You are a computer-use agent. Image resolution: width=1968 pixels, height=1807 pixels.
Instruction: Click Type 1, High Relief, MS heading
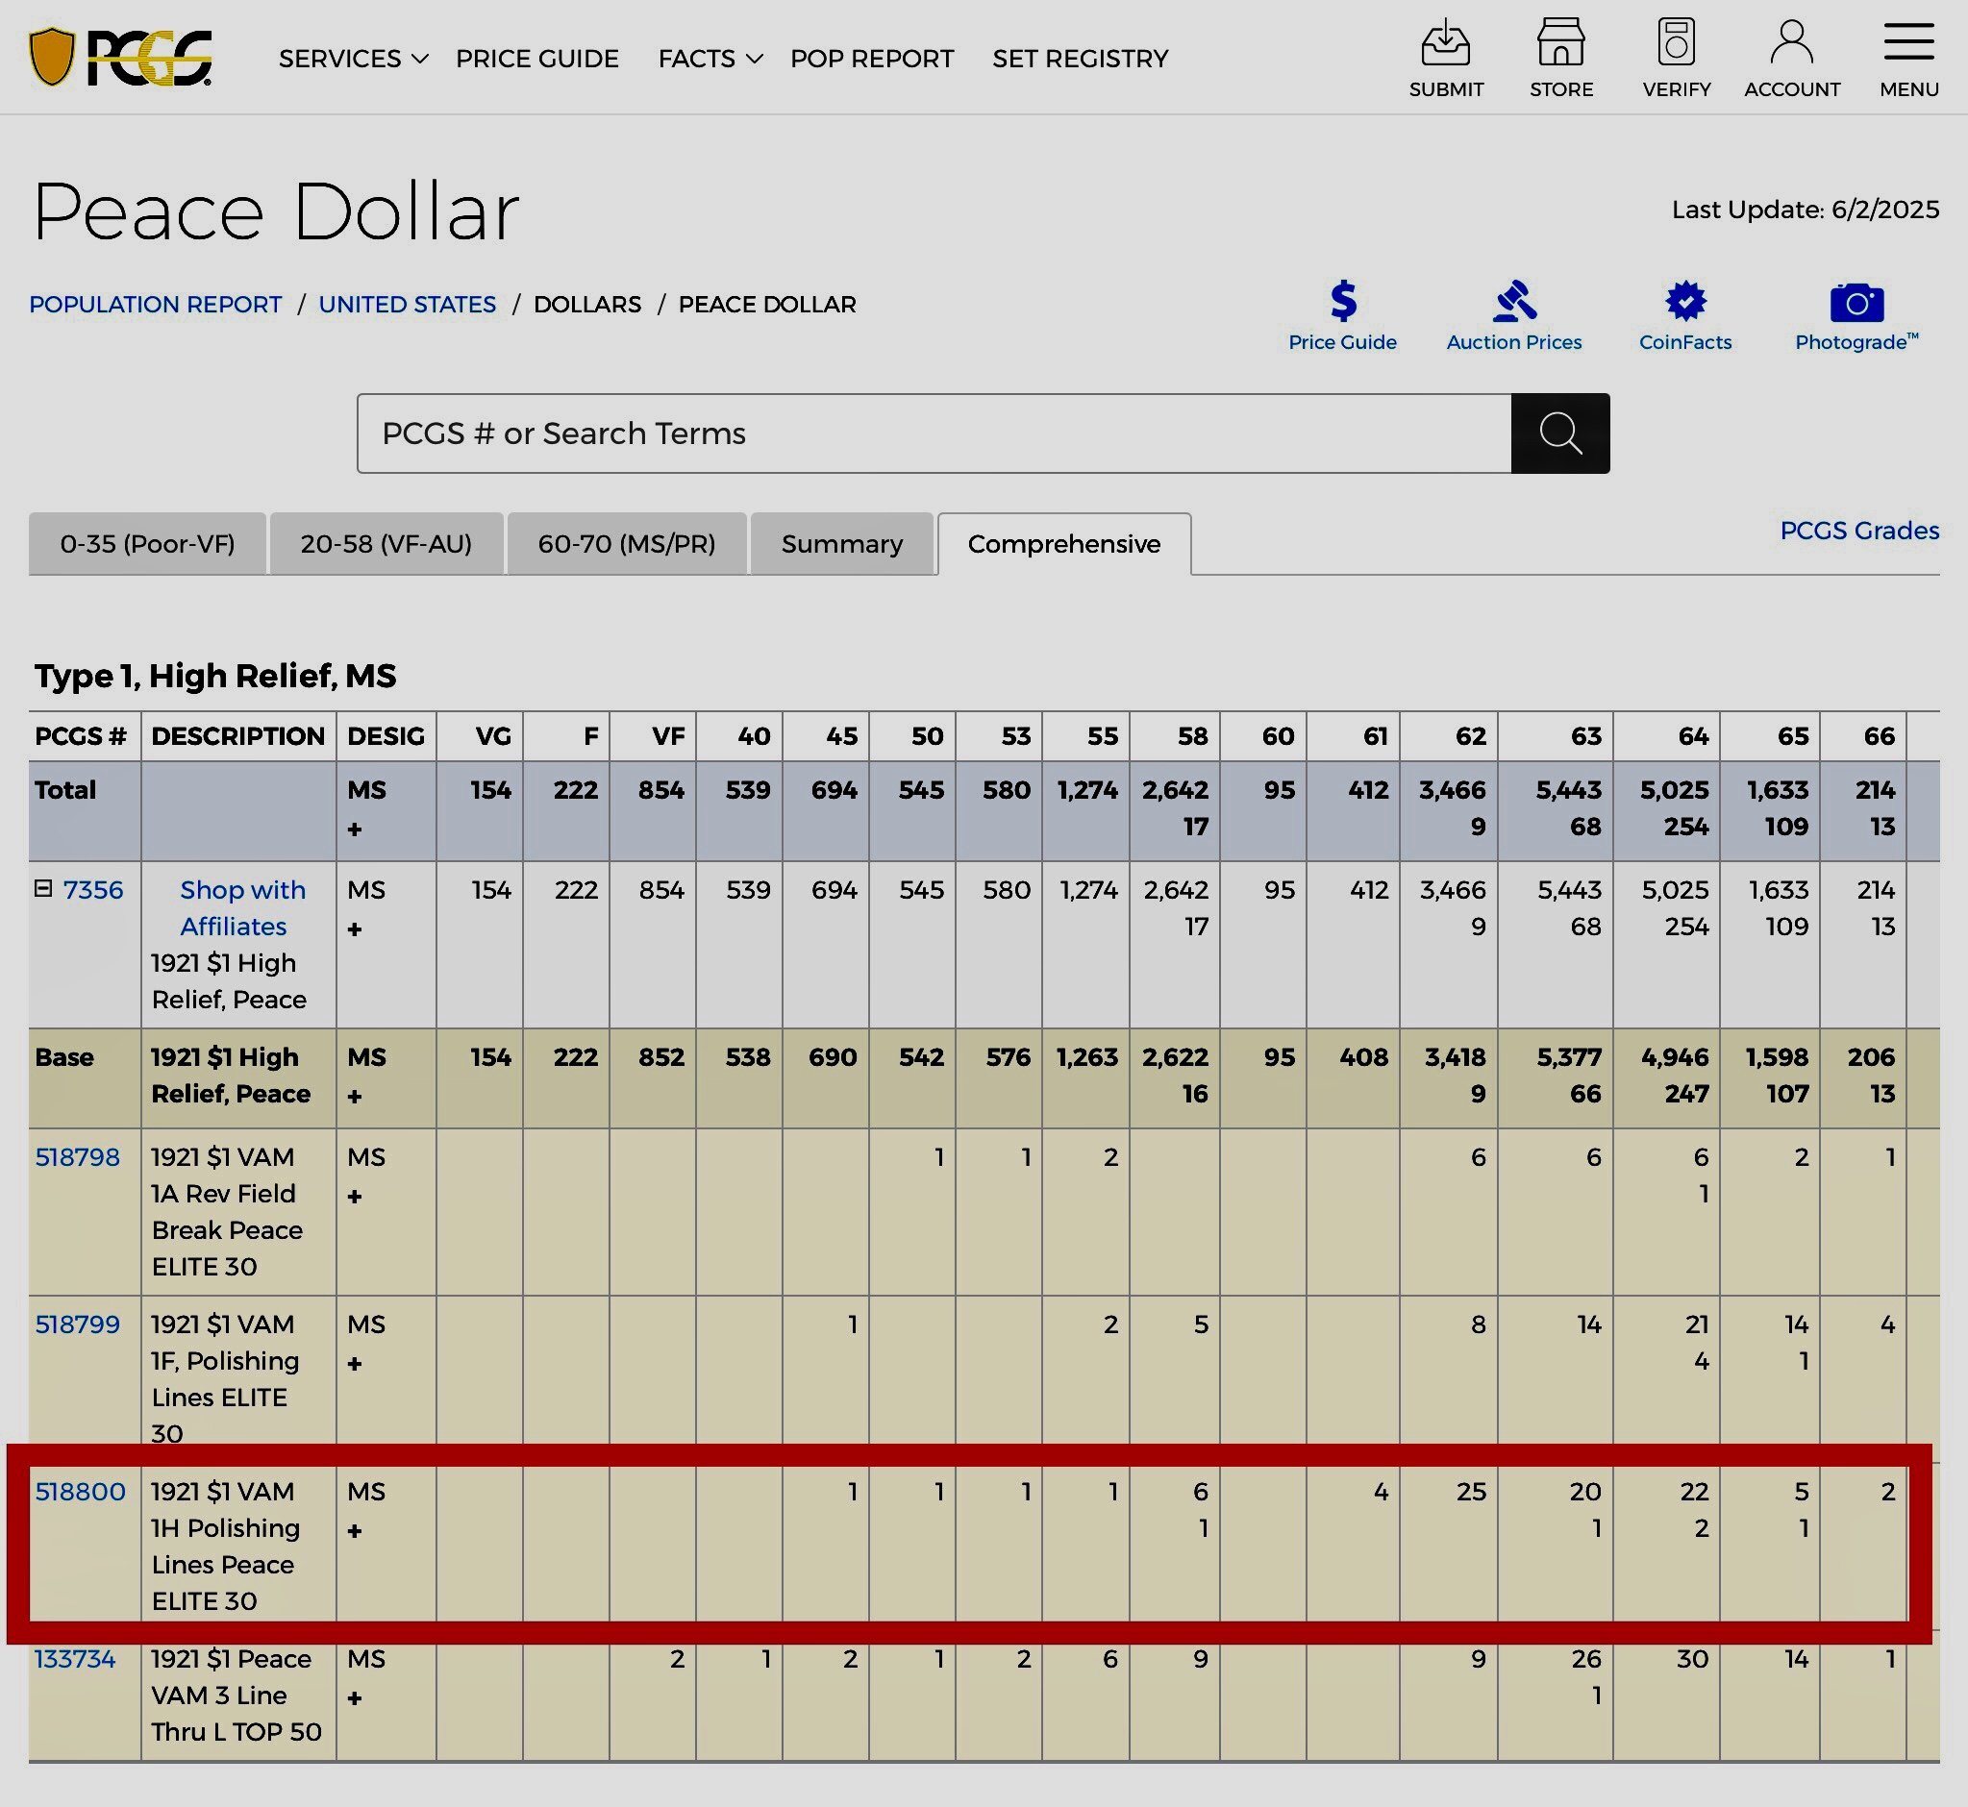click(215, 676)
